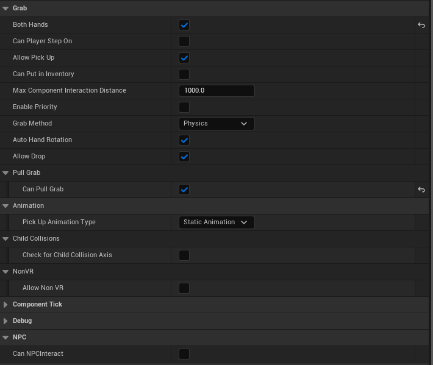This screenshot has height=365, width=433.
Task: Click the Max Component Interaction Distance field
Action: [216, 91]
